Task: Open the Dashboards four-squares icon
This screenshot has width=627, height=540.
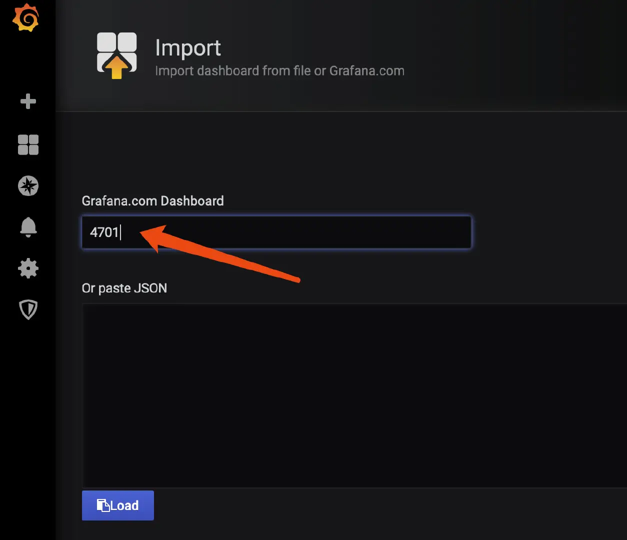Action: point(28,145)
